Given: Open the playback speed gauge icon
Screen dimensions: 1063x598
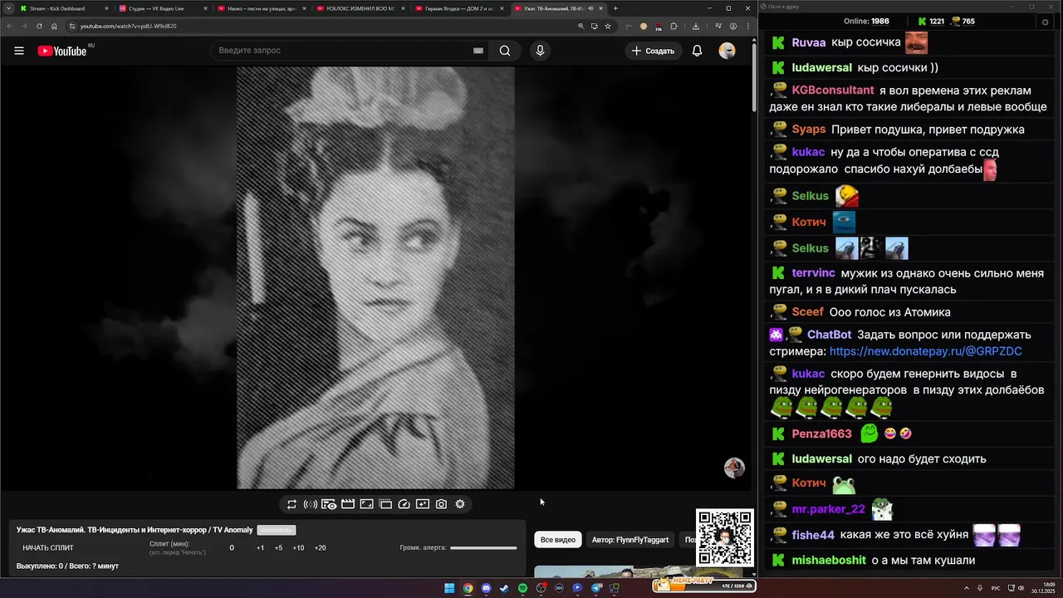Looking at the screenshot, I should pyautogui.click(x=404, y=504).
